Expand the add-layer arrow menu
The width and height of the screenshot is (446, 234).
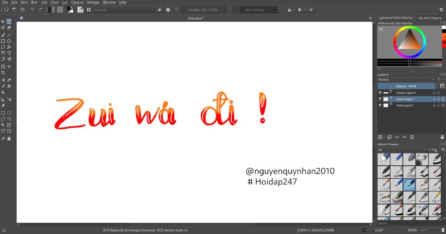pyautogui.click(x=384, y=137)
